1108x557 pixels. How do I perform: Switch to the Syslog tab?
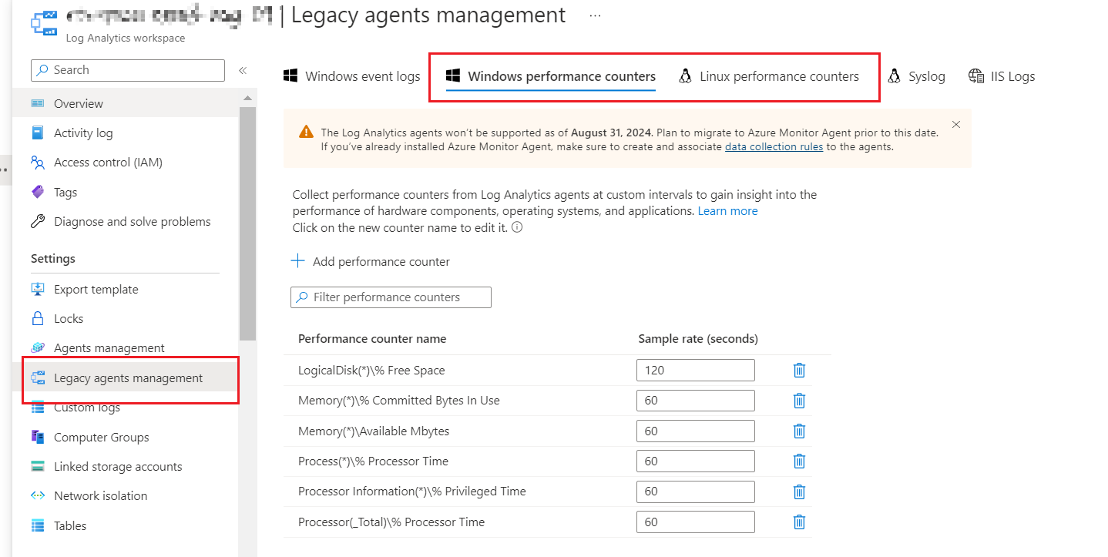pos(916,76)
